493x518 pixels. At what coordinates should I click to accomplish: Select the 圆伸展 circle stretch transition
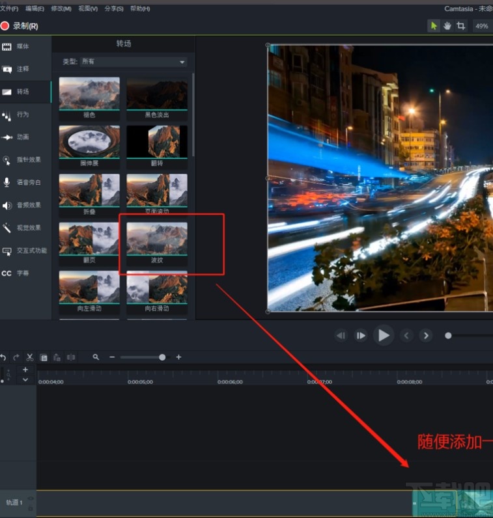[89, 146]
